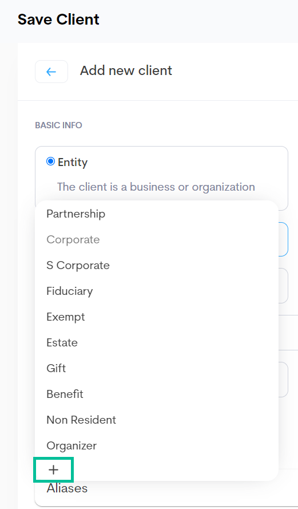
Task: Click the Entity label text
Action: click(73, 162)
